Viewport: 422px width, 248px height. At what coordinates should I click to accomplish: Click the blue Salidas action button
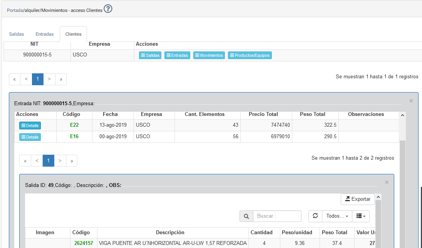pyautogui.click(x=150, y=55)
